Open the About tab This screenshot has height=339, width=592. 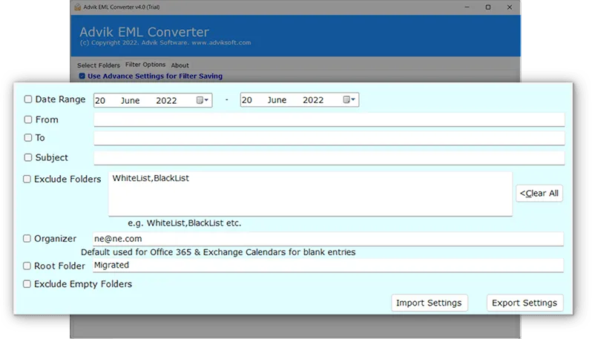180,65
